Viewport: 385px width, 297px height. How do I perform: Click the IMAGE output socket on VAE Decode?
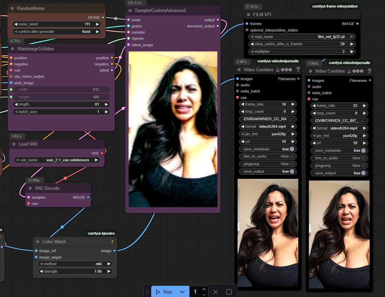click(x=88, y=197)
